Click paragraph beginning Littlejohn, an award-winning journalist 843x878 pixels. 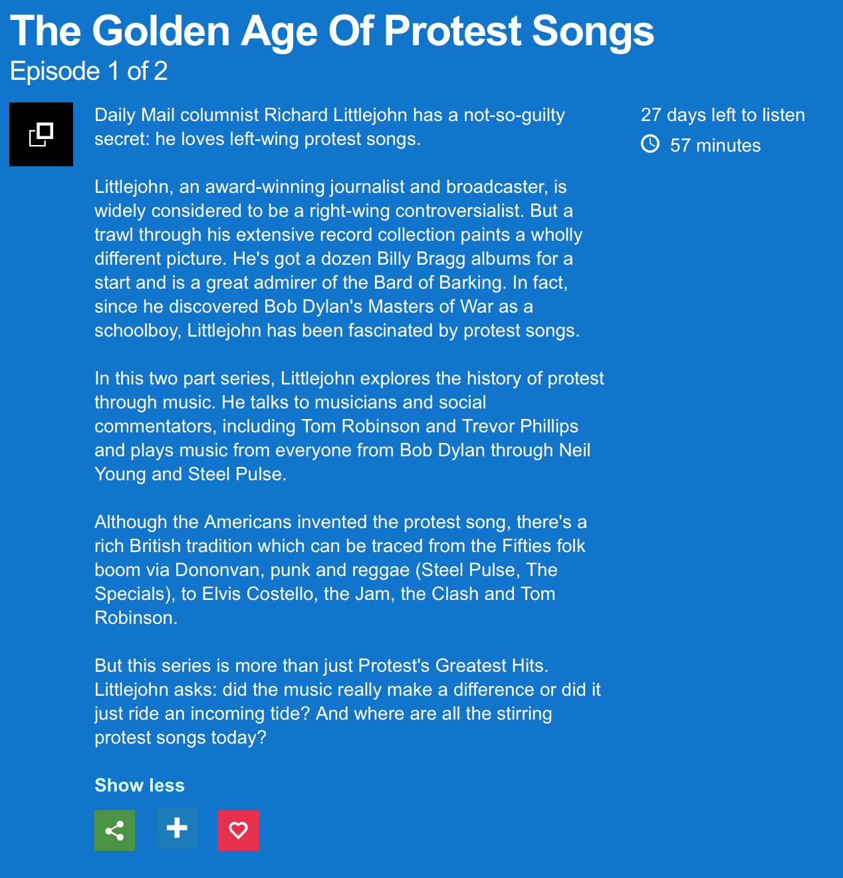coord(338,258)
